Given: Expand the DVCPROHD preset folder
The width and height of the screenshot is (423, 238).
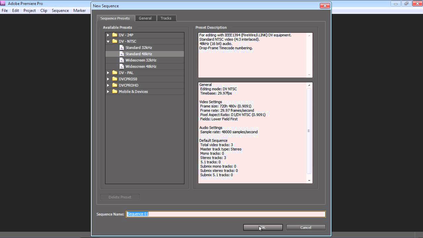Looking at the screenshot, I should tap(108, 85).
